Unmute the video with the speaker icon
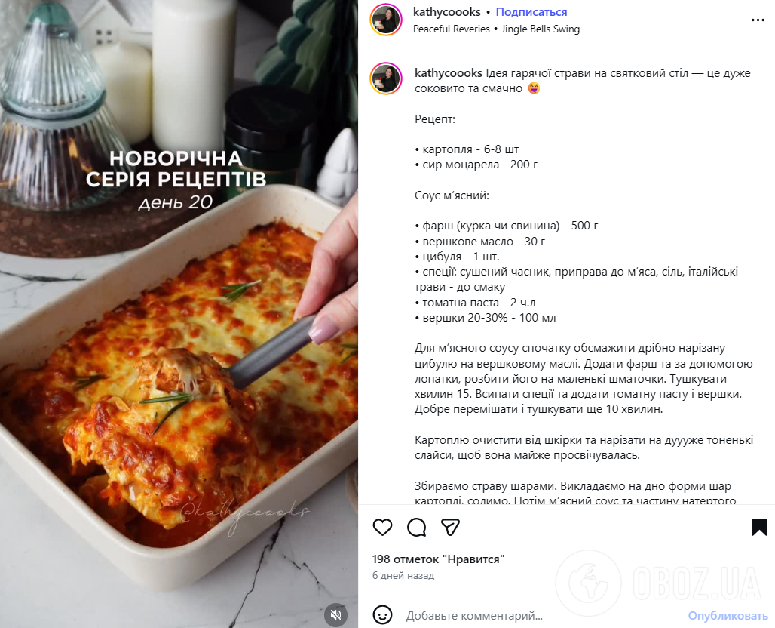Screen dimensions: 775x628 (335, 615)
